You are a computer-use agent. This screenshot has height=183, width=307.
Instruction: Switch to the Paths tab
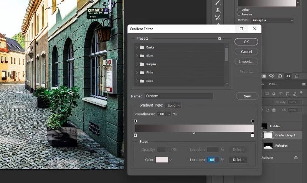[272, 84]
